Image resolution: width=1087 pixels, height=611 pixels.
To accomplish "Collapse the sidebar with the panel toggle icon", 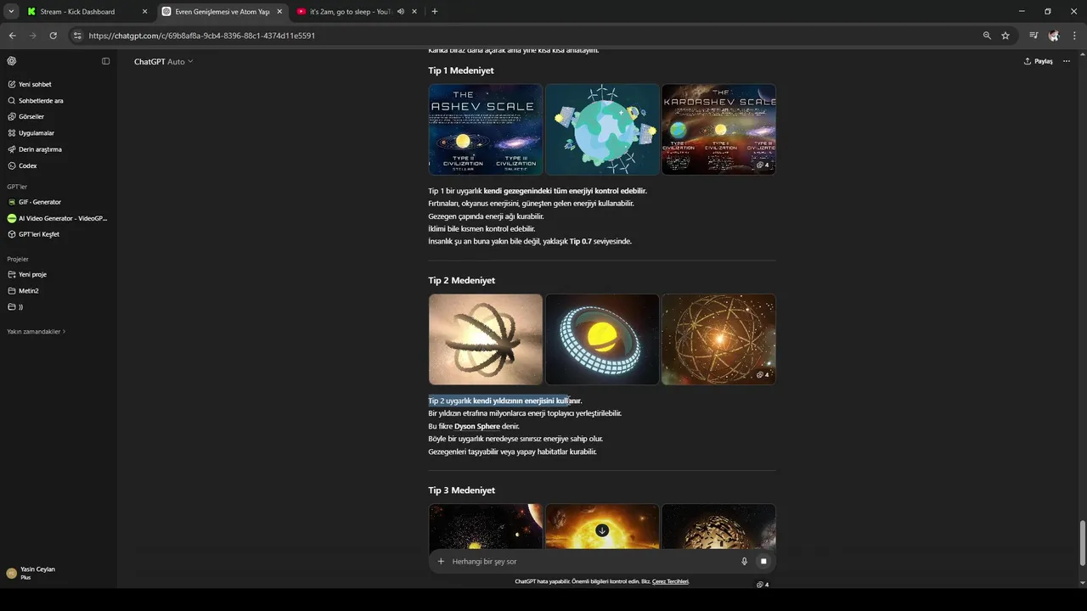I will coord(106,61).
